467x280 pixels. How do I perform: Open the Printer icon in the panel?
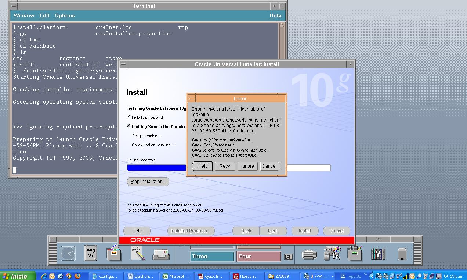click(x=309, y=254)
